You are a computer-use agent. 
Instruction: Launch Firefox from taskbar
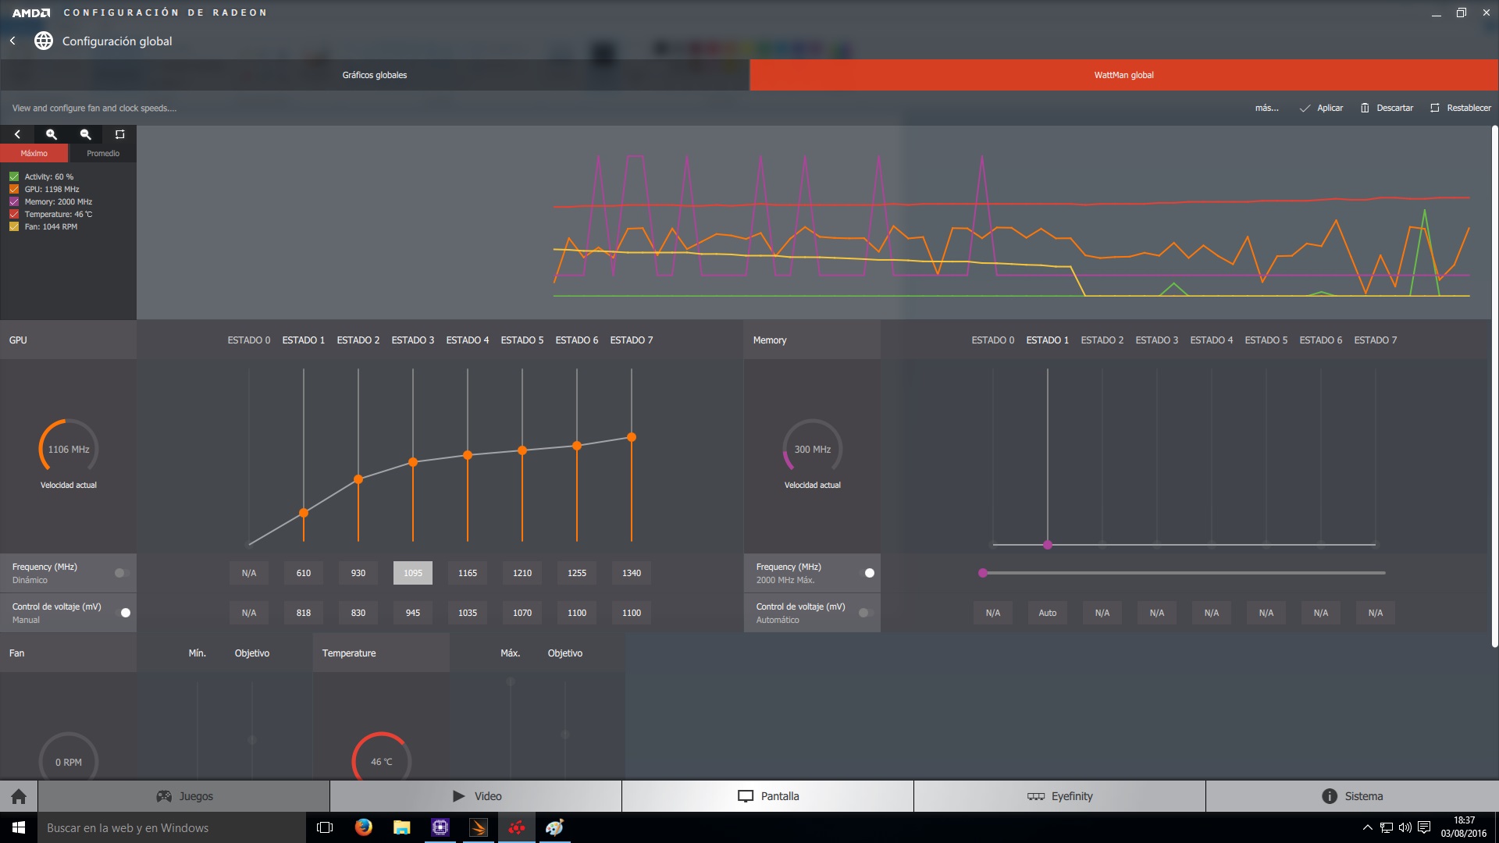tap(364, 827)
